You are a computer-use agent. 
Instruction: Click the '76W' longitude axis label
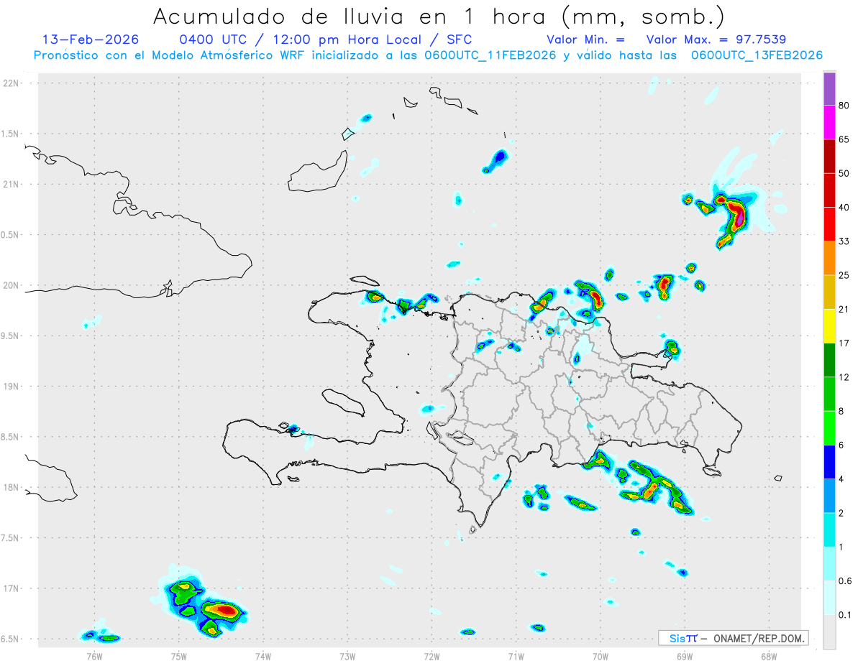95,657
